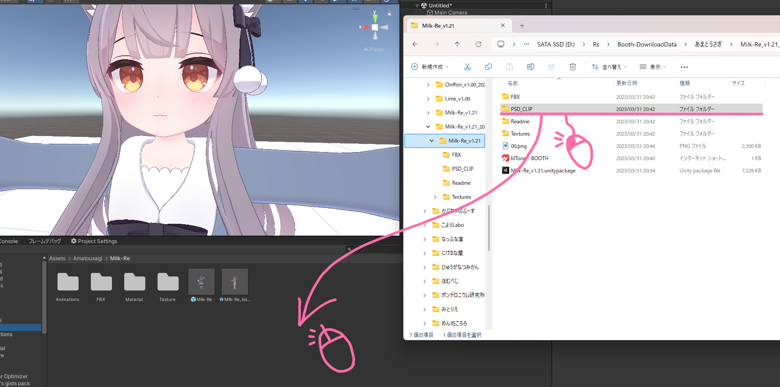Viewport: 780px width, 387px height.
Task: Click Booth-DownloadData in address breadcrumb
Action: 647,44
